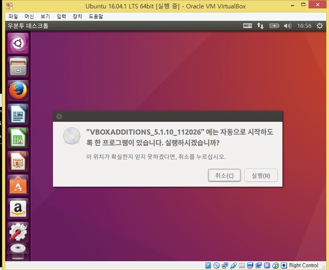Launch Firefox web browser
The width and height of the screenshot is (329, 270).
point(18,91)
